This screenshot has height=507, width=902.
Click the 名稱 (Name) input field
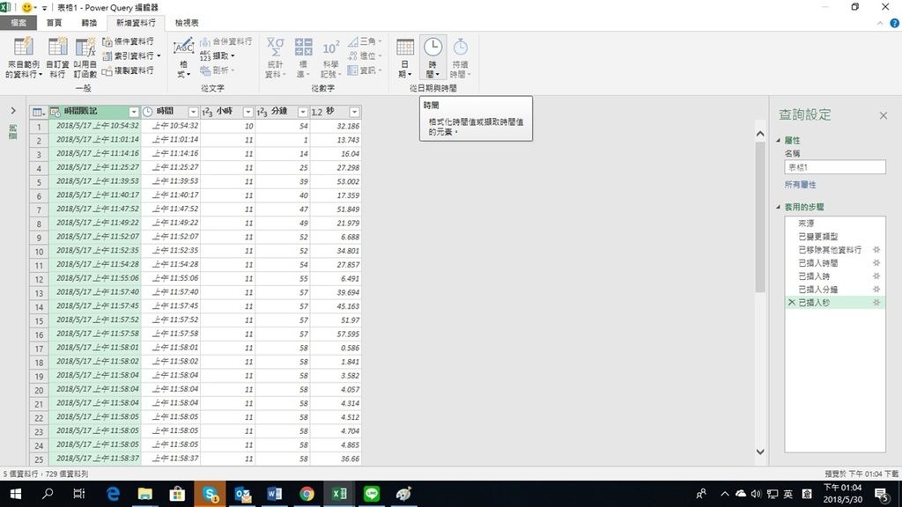click(835, 167)
